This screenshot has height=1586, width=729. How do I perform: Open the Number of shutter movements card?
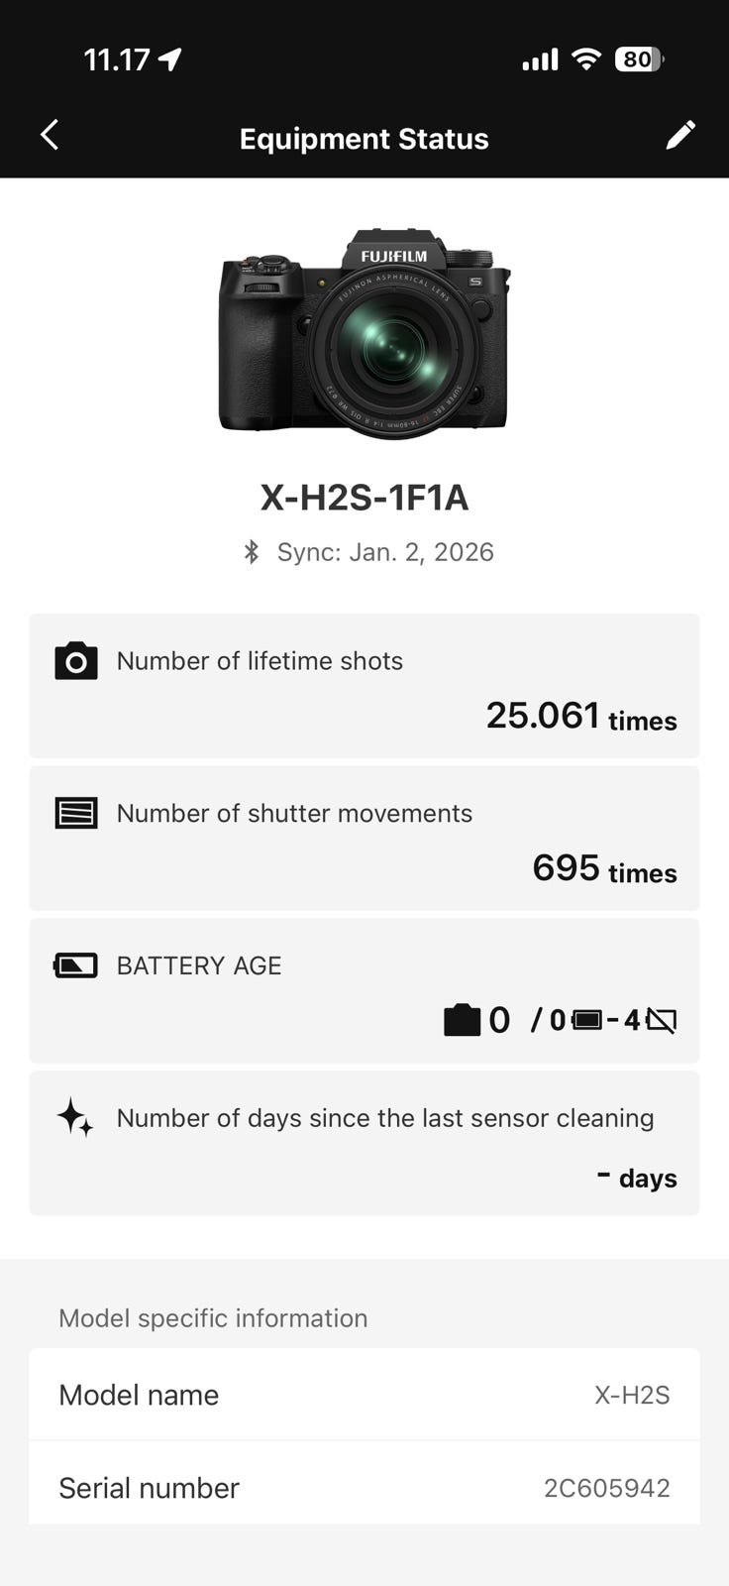point(364,839)
